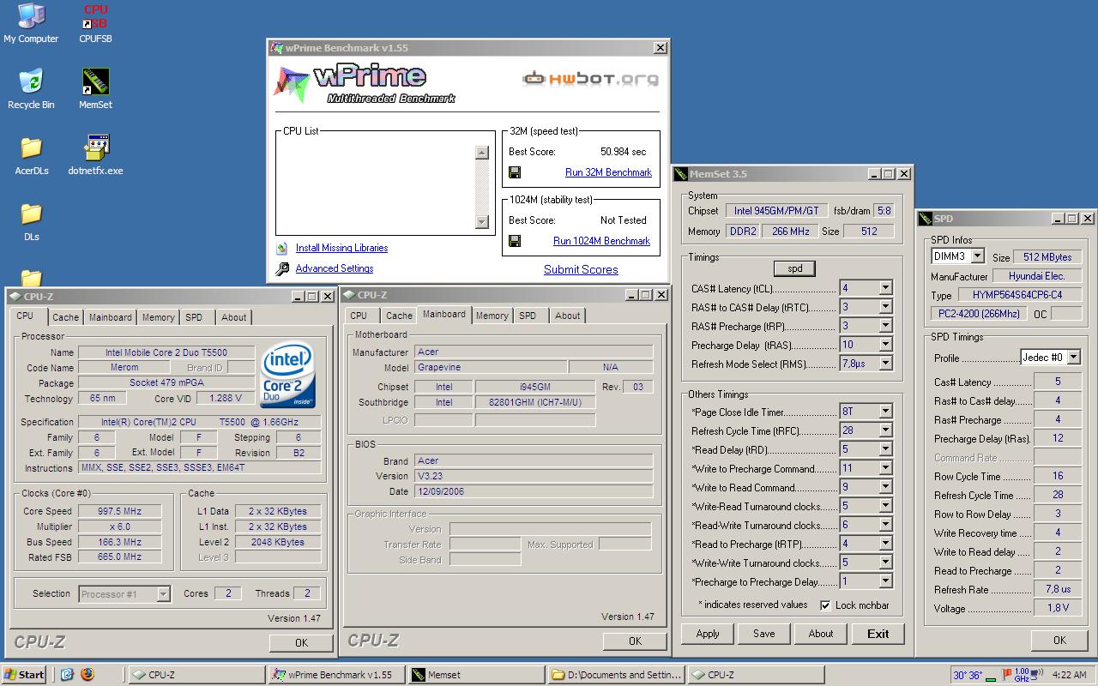The width and height of the screenshot is (1098, 686).
Task: Click the CPU frequency tray icon
Action: click(1021, 675)
